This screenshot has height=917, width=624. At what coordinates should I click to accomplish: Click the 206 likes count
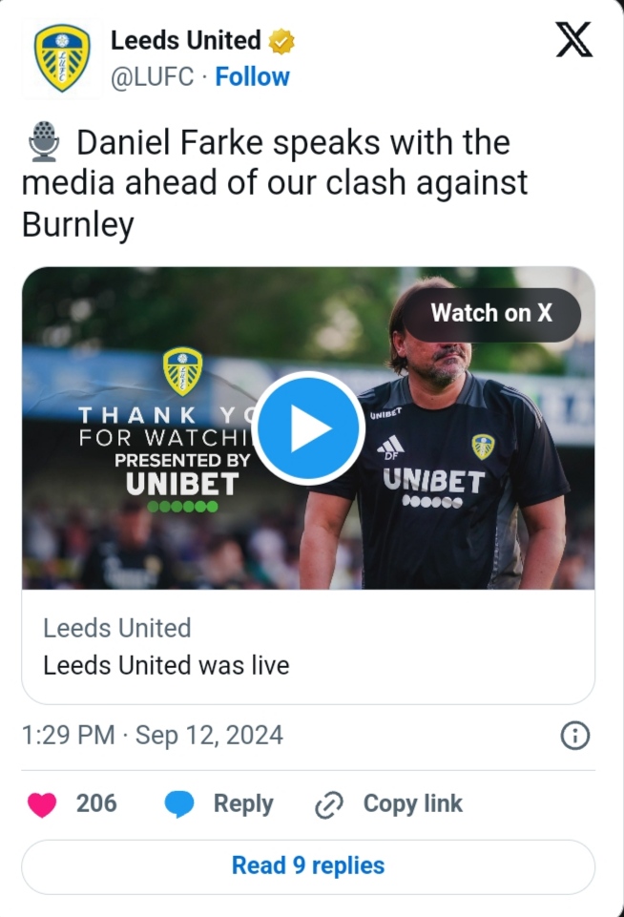point(96,804)
